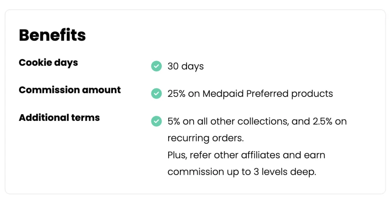Click the Plus, refer other affiliates line
Image resolution: width=392 pixels, height=199 pixels.
pos(246,155)
